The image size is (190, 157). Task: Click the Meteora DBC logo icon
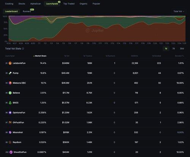(x=10, y=83)
